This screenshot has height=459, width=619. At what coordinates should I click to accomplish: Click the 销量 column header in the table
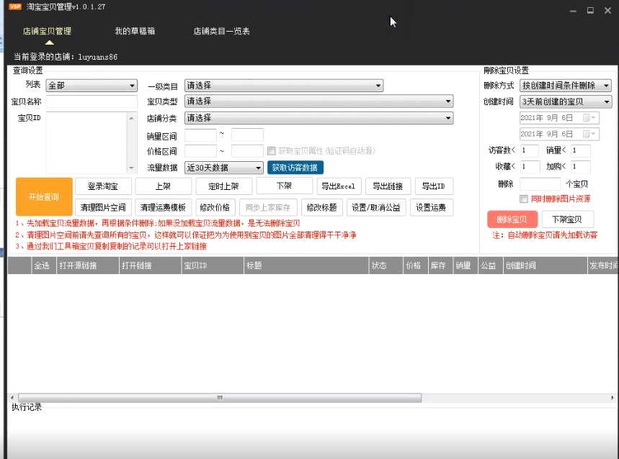coord(466,265)
